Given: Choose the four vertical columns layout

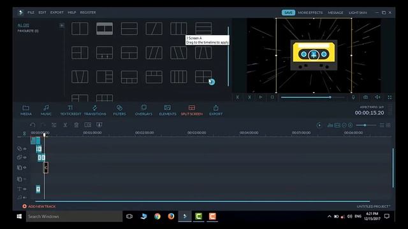Looking at the screenshot, I should coord(178,77).
